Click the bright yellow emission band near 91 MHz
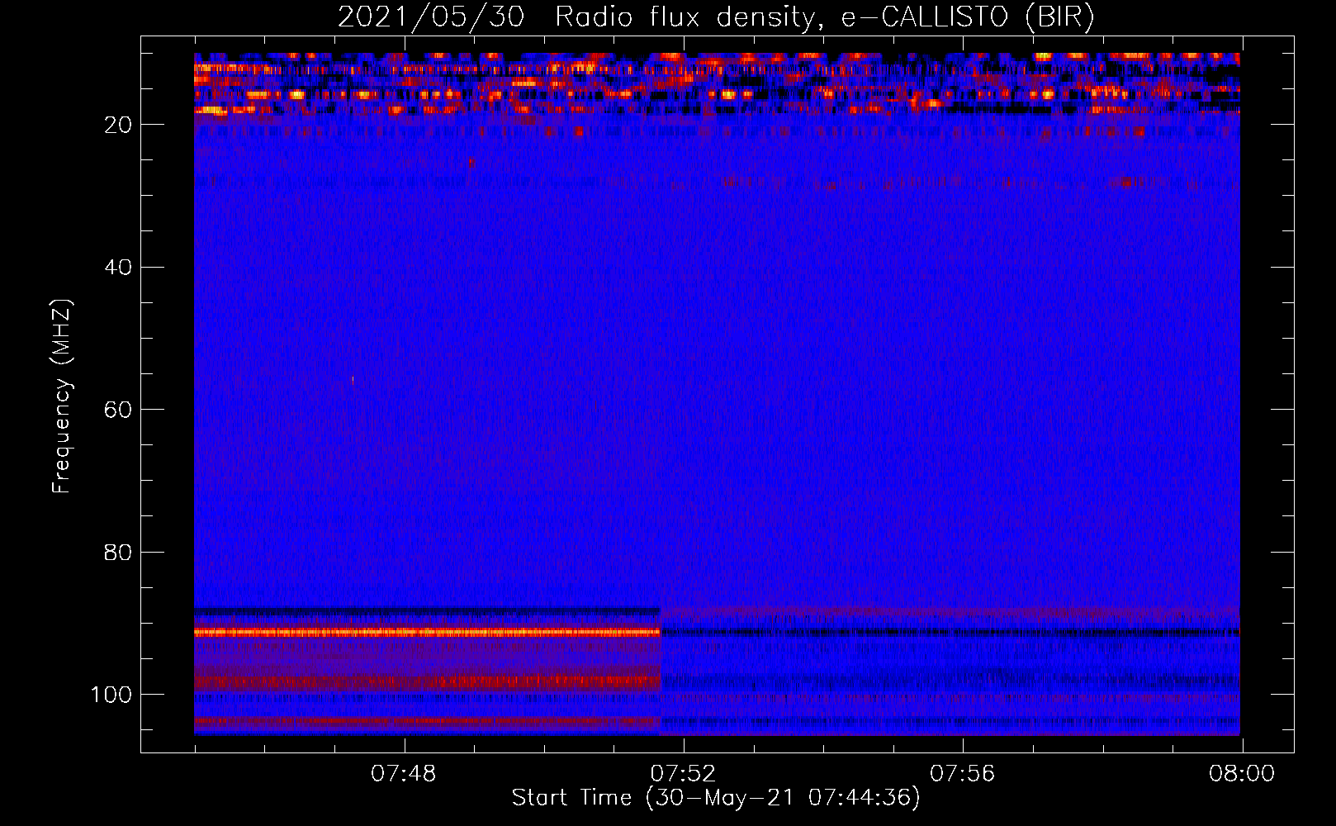This screenshot has width=1336, height=826. 427,632
